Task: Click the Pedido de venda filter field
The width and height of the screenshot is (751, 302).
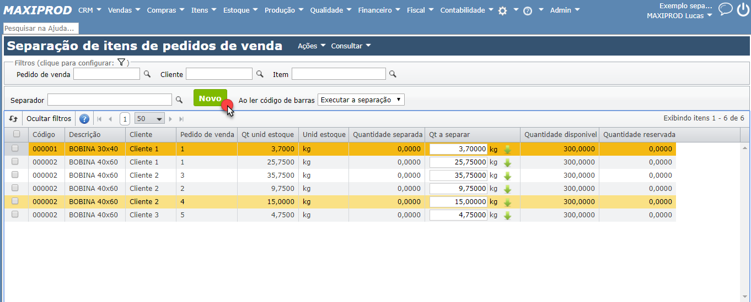Action: (107, 74)
